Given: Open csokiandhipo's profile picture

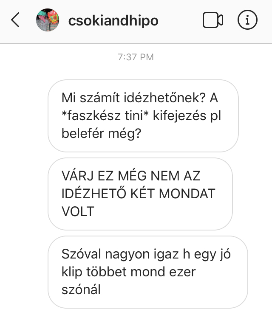Looking at the screenshot, I should (48, 20).
